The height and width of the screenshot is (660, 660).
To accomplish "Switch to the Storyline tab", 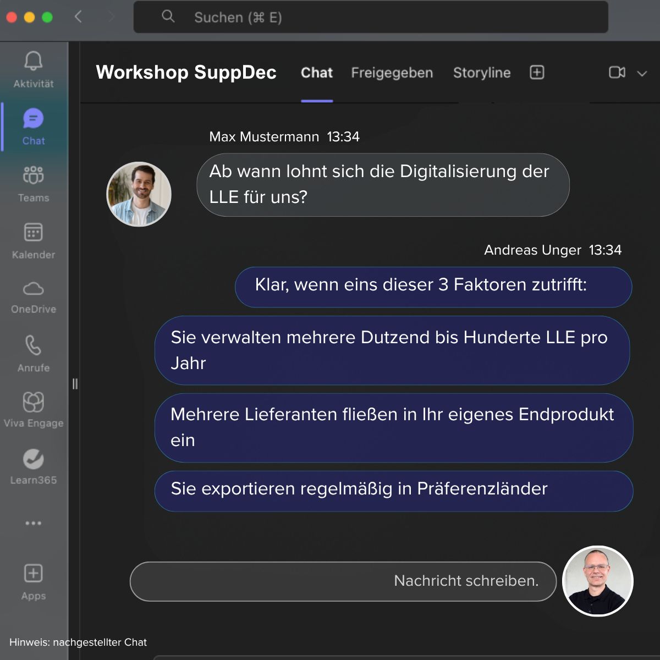I will [x=482, y=73].
